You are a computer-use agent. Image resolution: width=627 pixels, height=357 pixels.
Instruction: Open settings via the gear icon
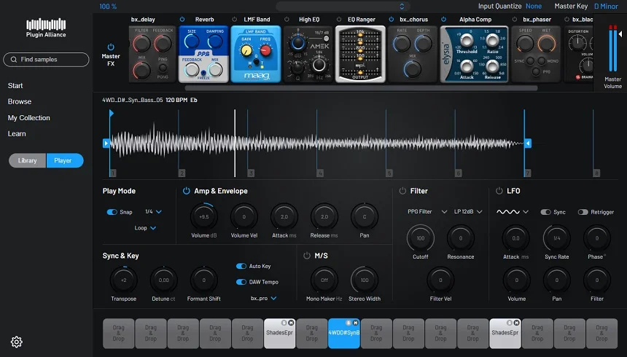point(16,342)
